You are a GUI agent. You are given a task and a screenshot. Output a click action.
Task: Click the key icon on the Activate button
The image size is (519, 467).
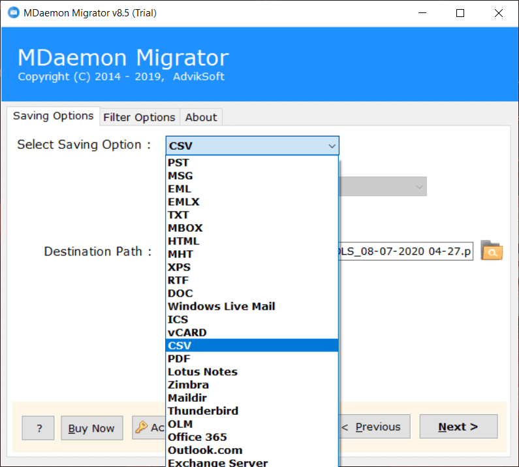pyautogui.click(x=141, y=427)
